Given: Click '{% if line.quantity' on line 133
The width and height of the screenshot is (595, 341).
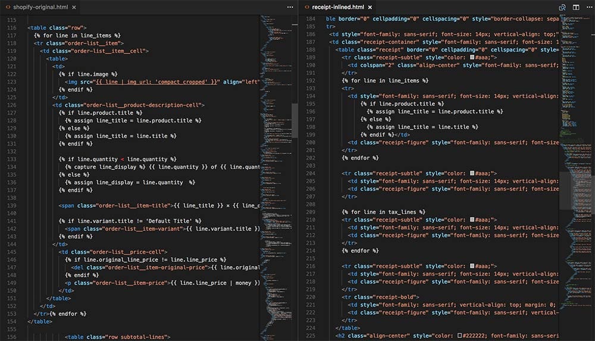Looking at the screenshot, I should pos(88,159).
